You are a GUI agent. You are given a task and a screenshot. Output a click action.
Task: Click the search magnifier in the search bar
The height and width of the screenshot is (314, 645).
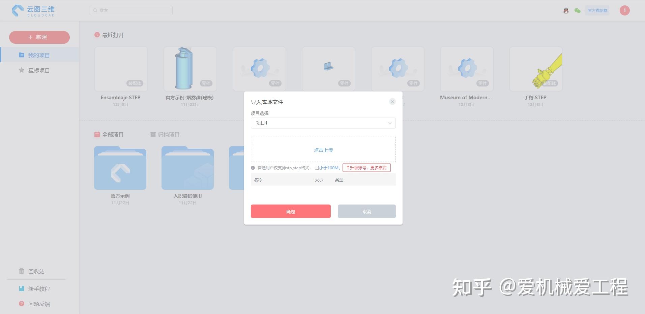point(95,10)
